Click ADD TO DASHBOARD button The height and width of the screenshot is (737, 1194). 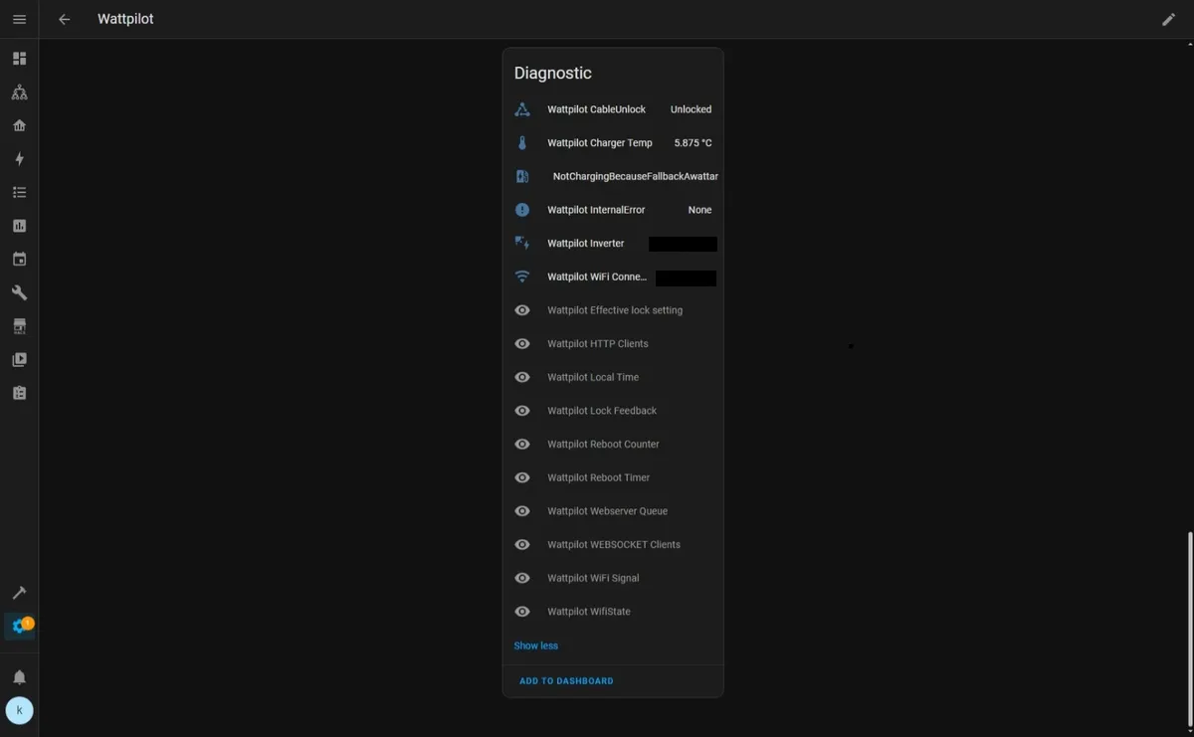point(566,681)
